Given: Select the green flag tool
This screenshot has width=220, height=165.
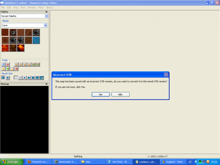Looking at the screenshot, I should (x=8, y=69).
